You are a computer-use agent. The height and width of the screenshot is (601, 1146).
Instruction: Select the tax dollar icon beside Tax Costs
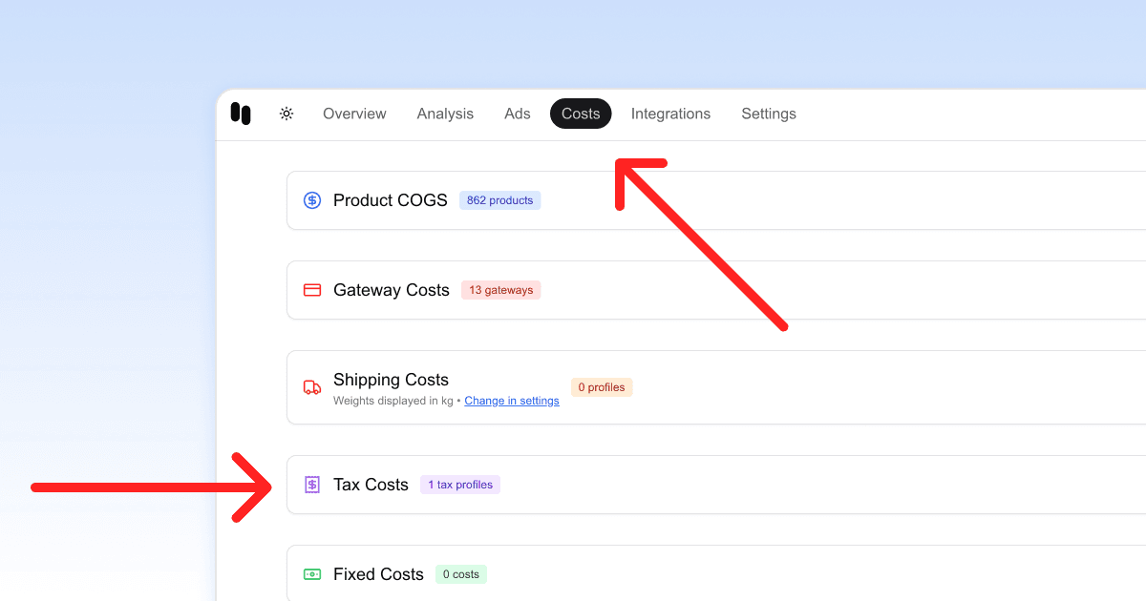pyautogui.click(x=312, y=484)
